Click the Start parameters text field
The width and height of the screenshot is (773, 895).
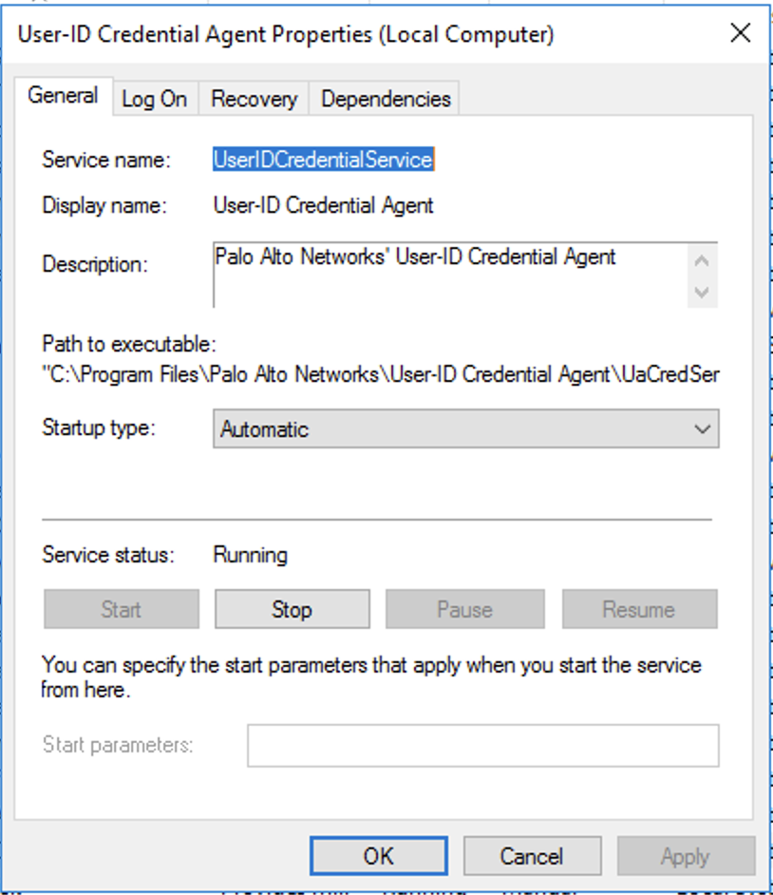(482, 746)
